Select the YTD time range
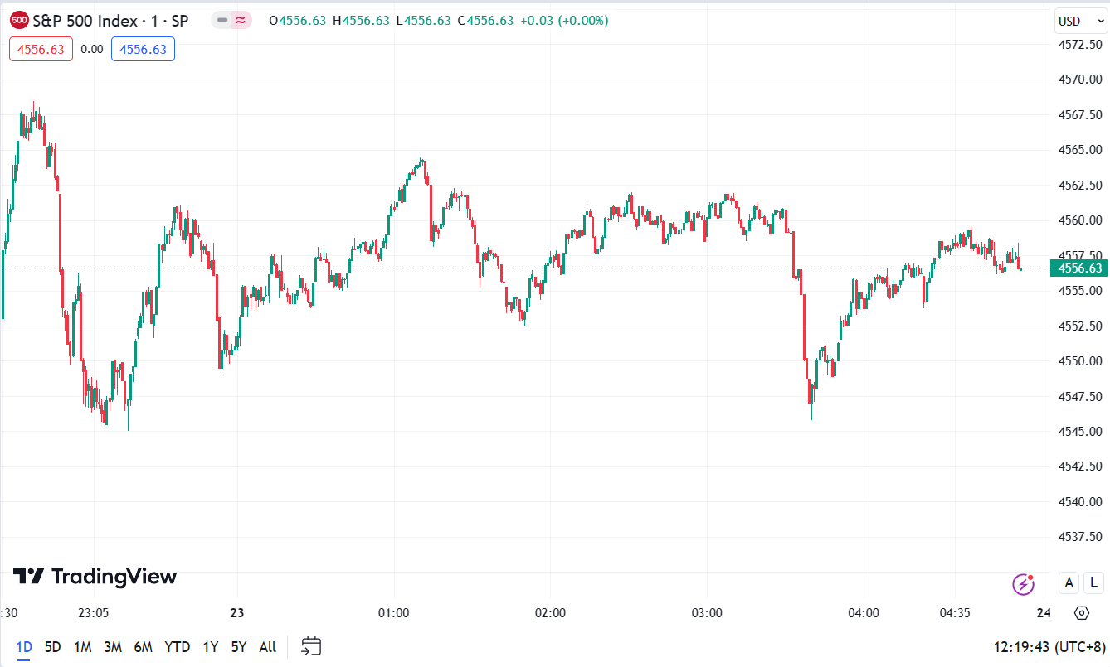 coord(177,647)
